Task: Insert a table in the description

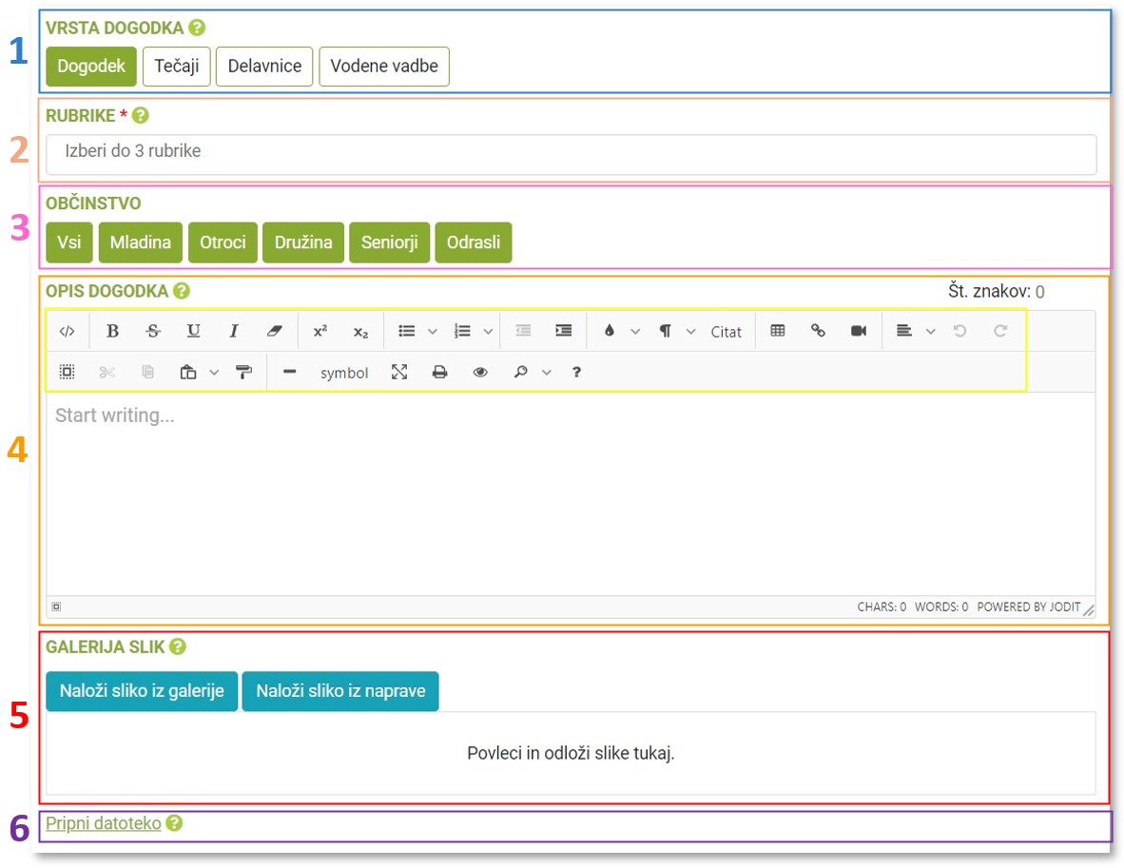Action: click(x=777, y=331)
